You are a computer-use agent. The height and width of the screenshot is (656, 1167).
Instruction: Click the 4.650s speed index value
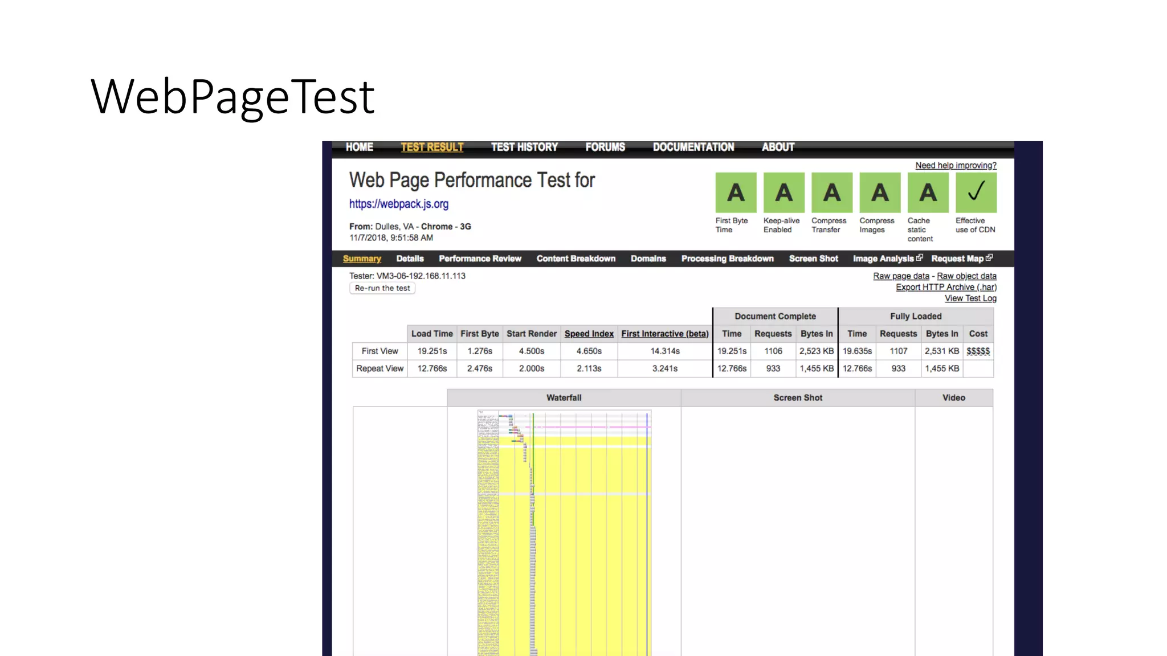[589, 351]
